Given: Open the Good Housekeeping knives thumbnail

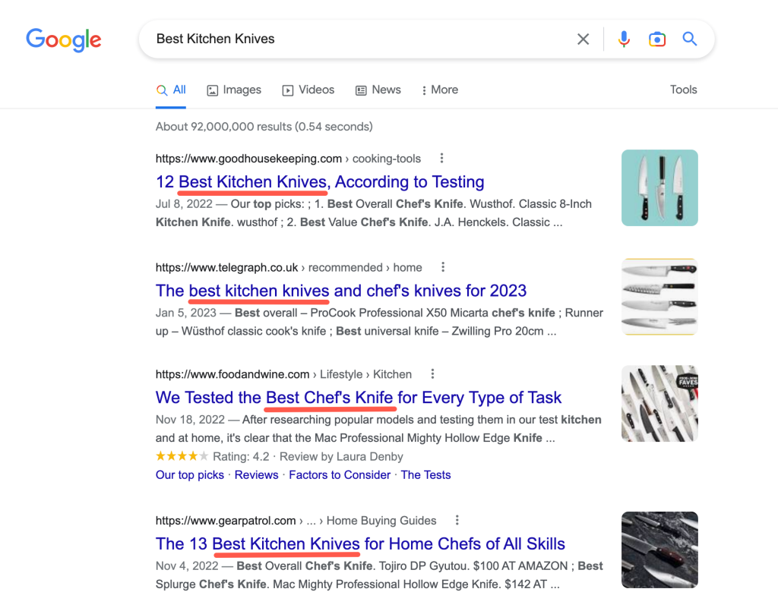Looking at the screenshot, I should (659, 187).
